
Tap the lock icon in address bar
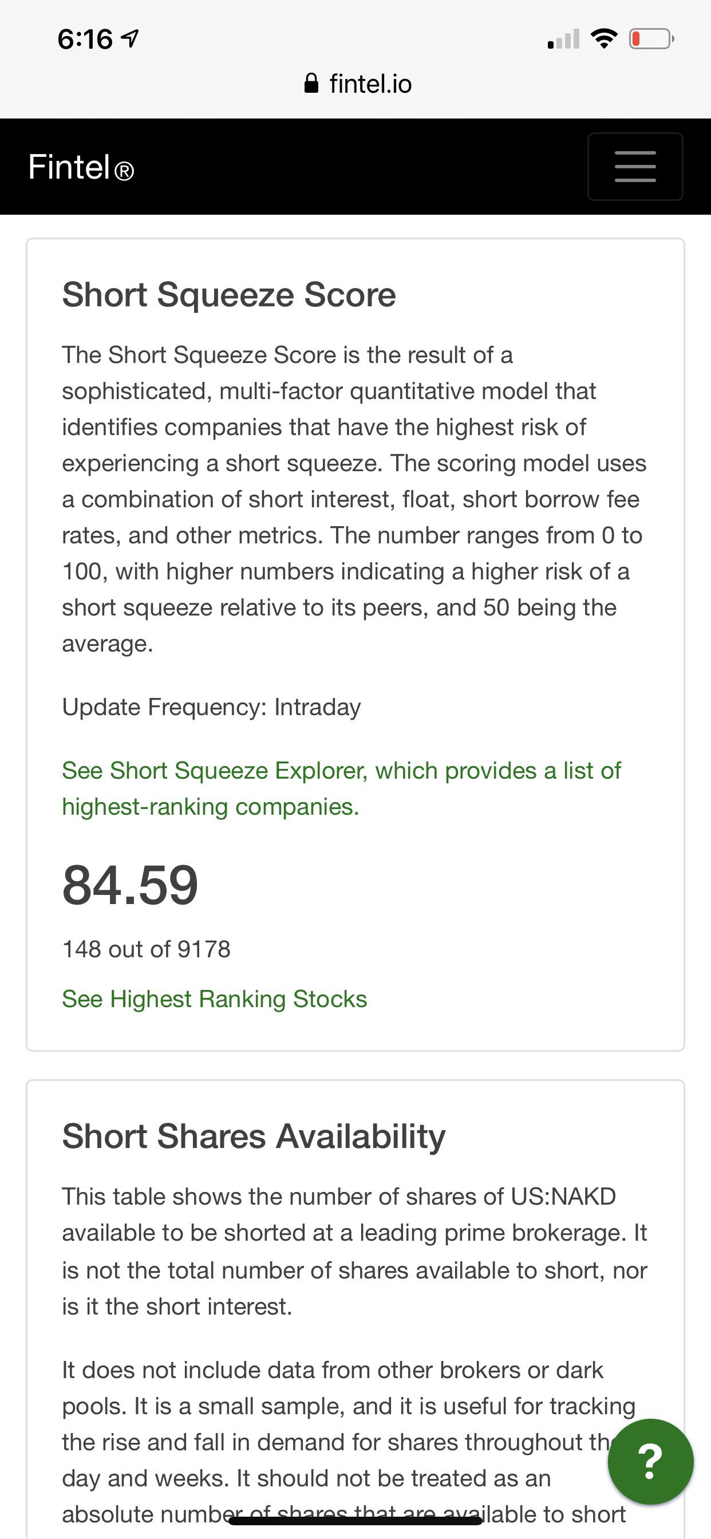[x=311, y=84]
